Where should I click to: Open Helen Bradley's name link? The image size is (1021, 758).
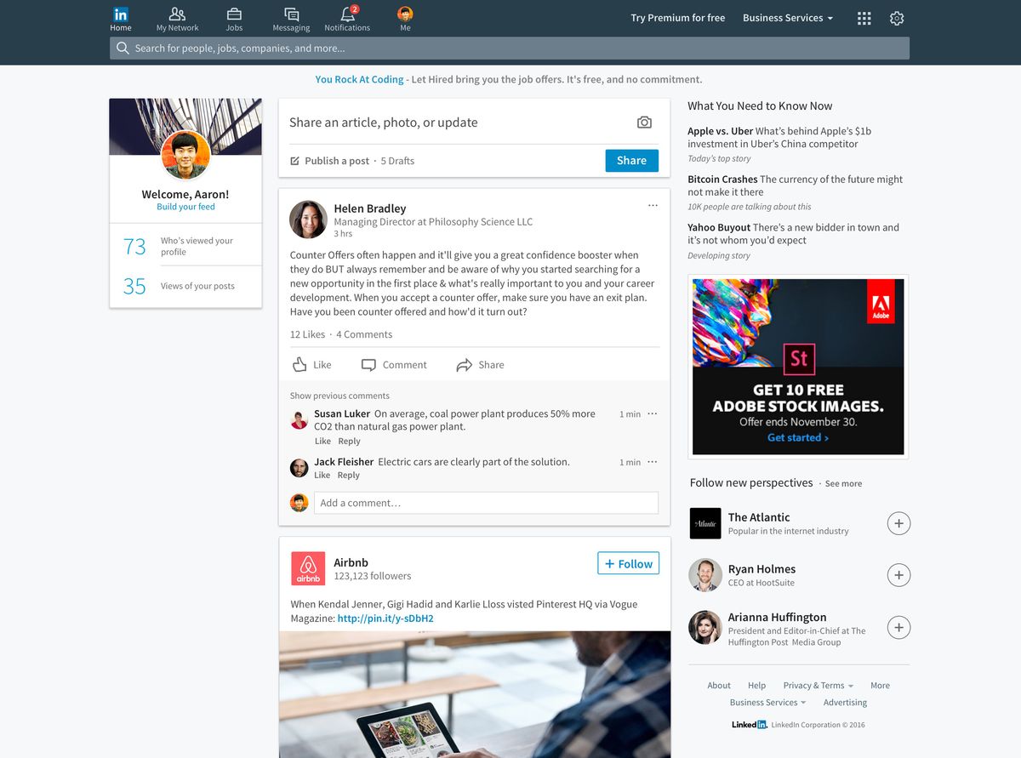point(369,208)
